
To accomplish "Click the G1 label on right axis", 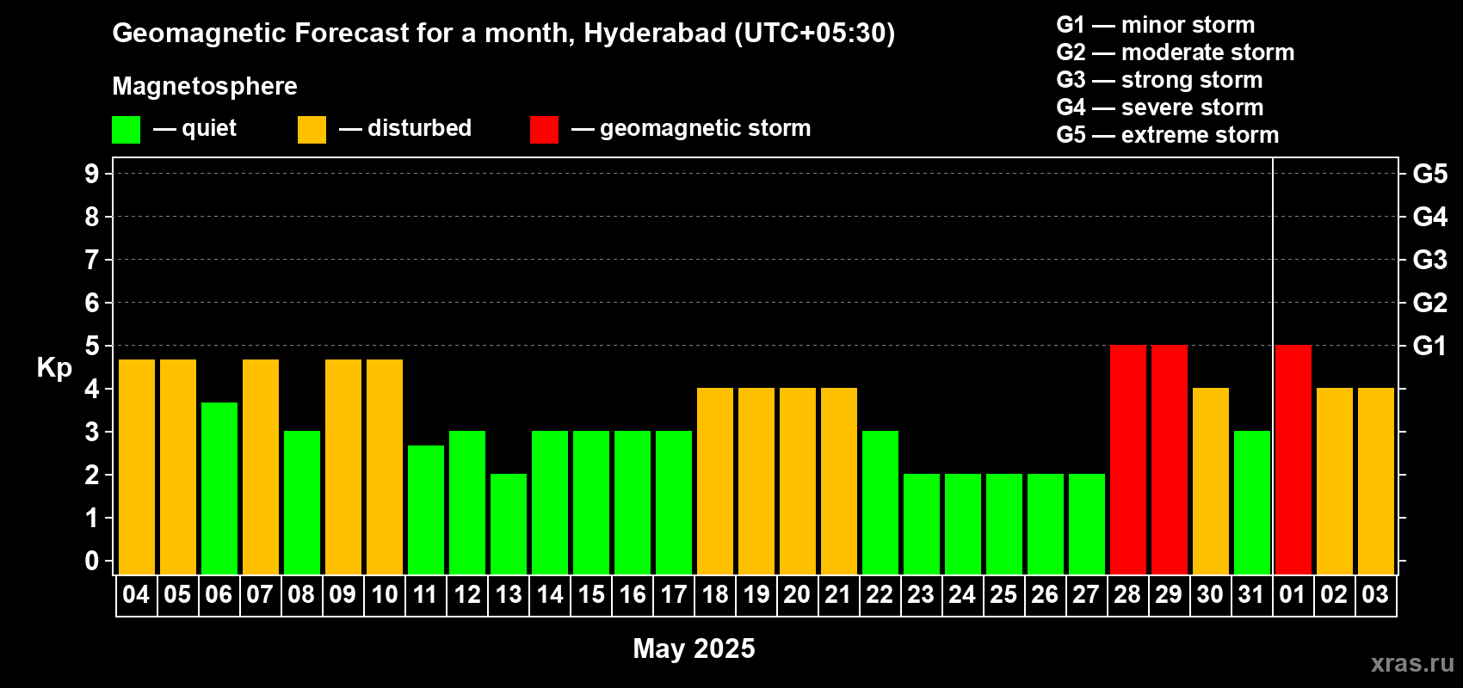I will pos(1429,346).
